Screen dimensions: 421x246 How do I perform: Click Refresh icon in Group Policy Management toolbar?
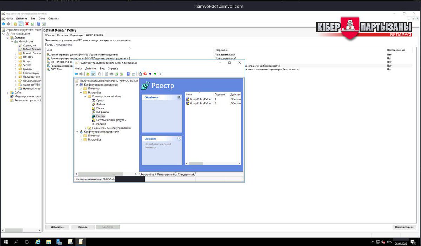point(32,24)
